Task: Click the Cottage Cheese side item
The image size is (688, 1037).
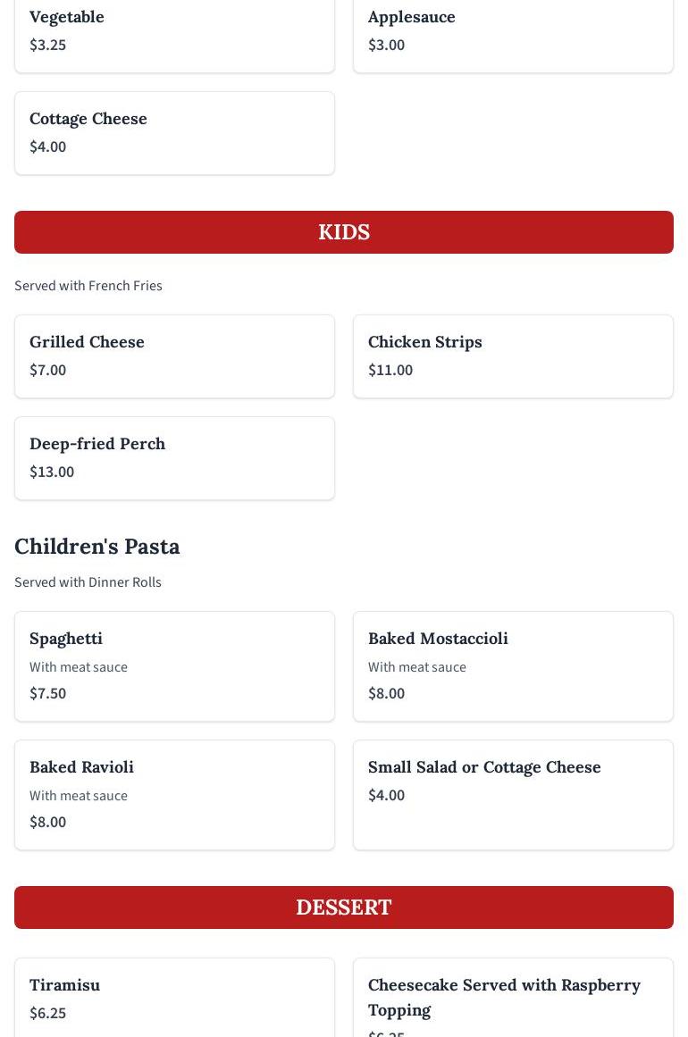Action: 174,132
